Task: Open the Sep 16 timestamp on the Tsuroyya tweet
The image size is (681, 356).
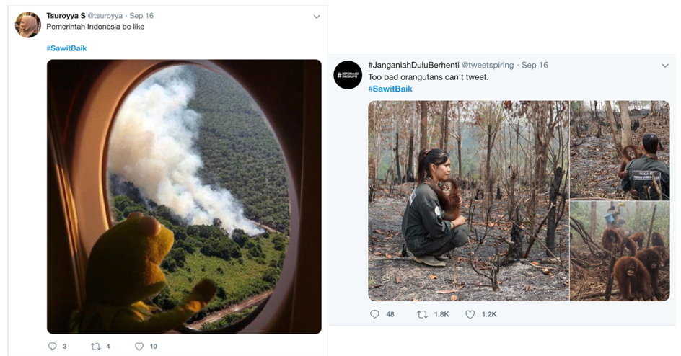Action: pos(141,16)
